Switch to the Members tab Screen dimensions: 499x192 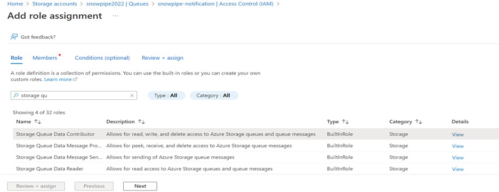45,58
